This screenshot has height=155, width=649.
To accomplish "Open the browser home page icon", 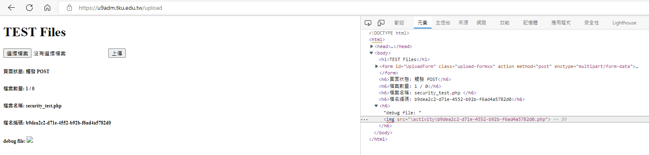I will point(47,8).
